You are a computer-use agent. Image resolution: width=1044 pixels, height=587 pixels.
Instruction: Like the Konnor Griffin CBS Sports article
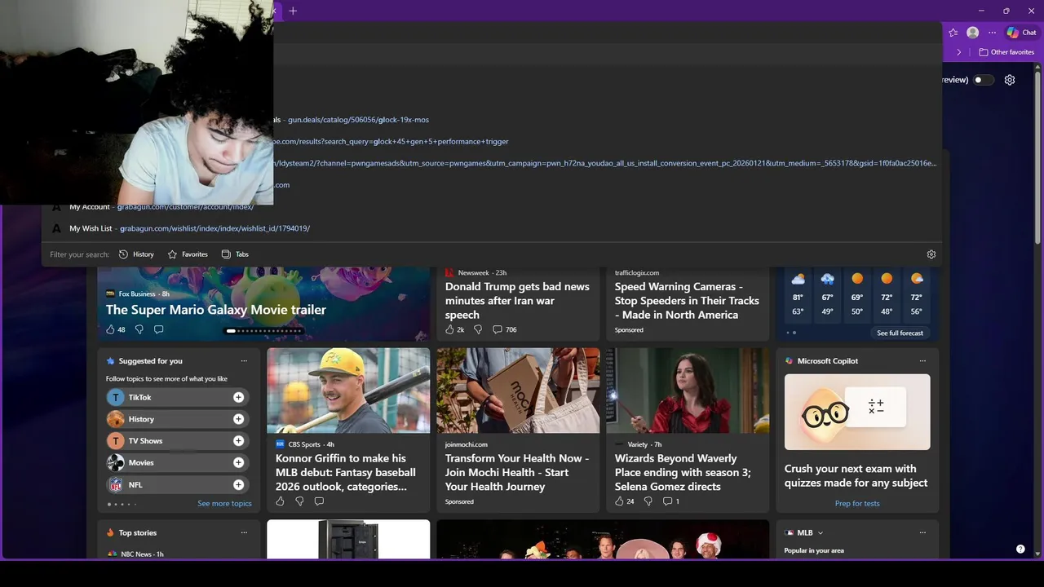280,501
